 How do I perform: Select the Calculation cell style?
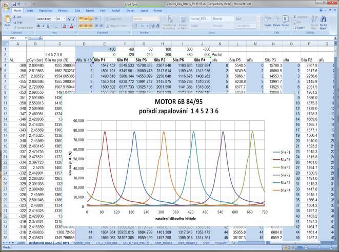coord(245,26)
